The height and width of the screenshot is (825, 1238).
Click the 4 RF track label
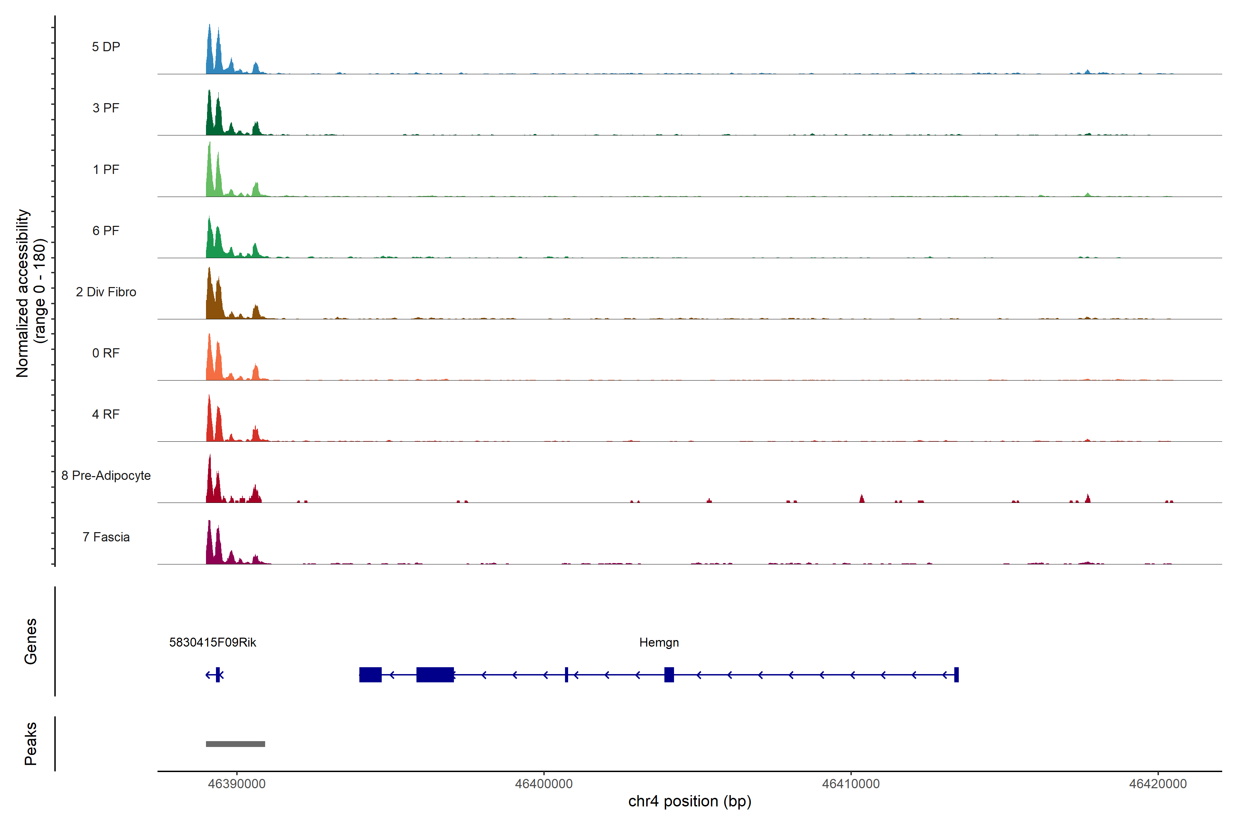(x=106, y=414)
